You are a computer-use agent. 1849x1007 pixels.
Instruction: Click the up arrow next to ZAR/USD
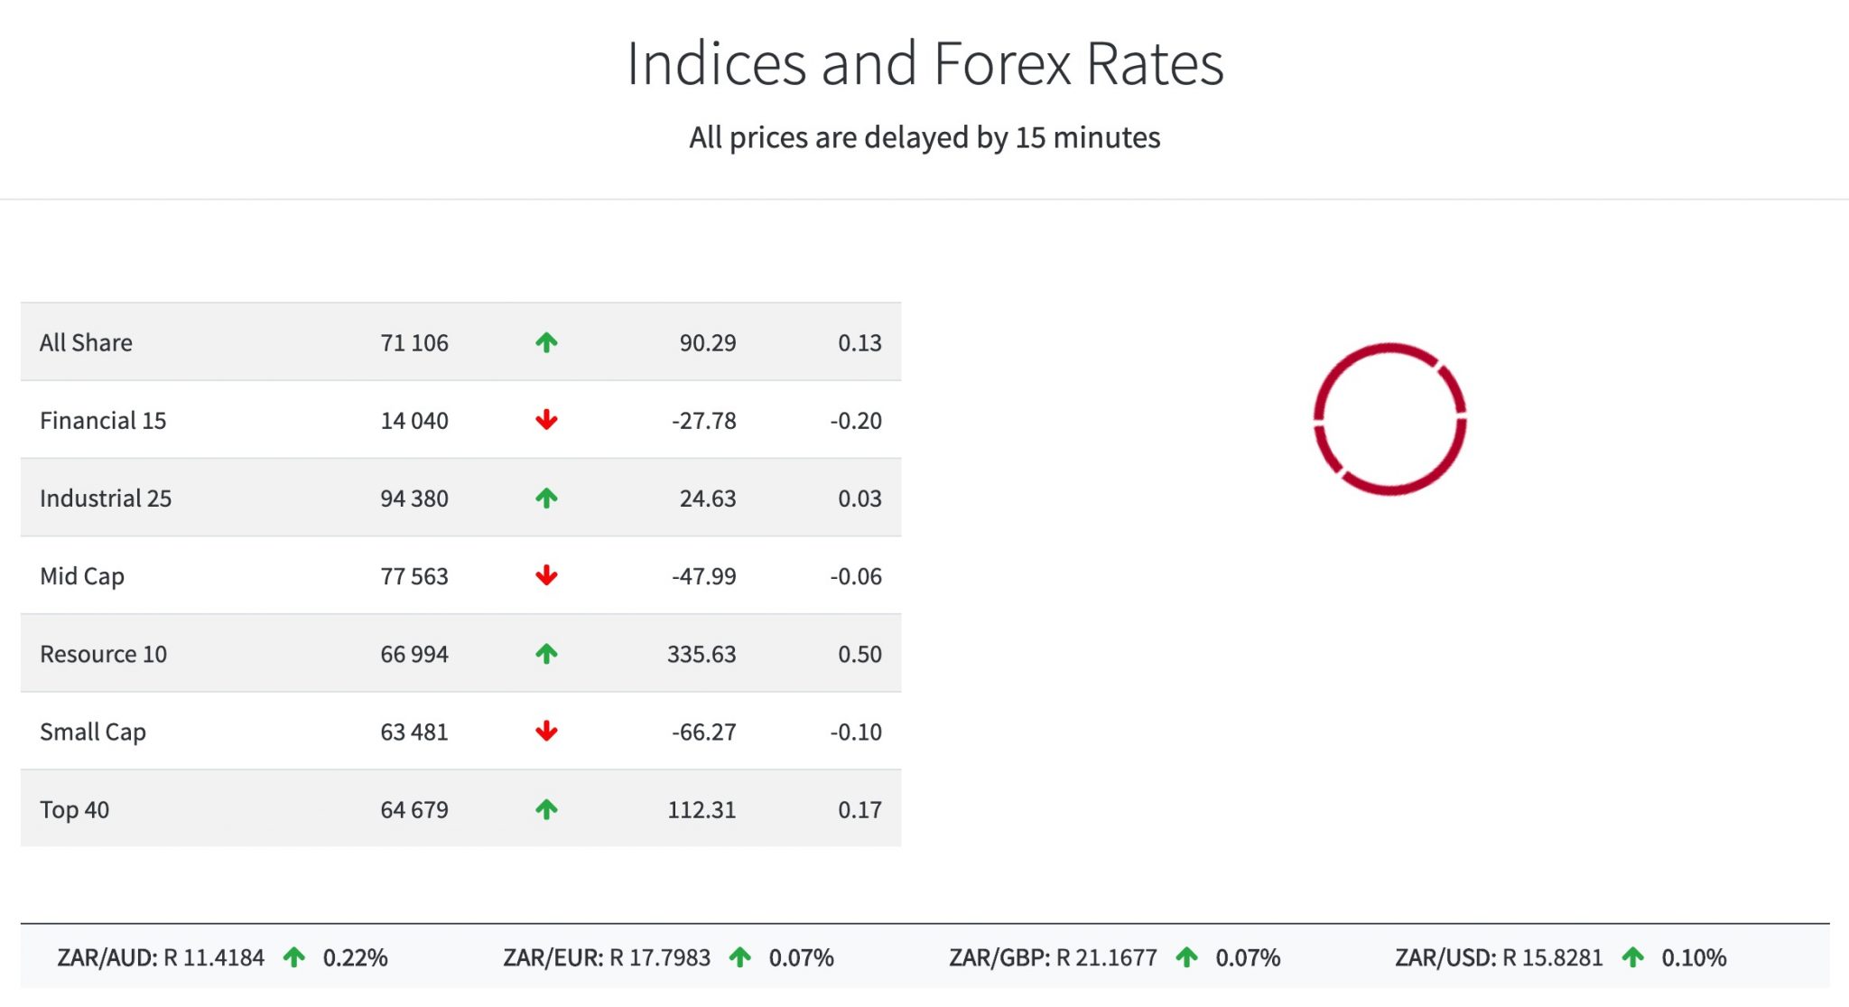1634,957
